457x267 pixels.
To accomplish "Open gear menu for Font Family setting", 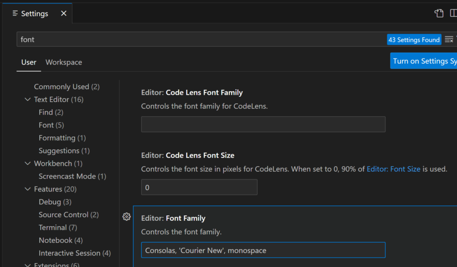I will click(127, 217).
